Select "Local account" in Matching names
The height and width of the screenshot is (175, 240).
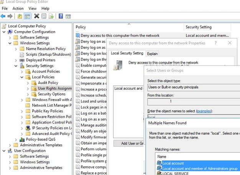point(173,163)
